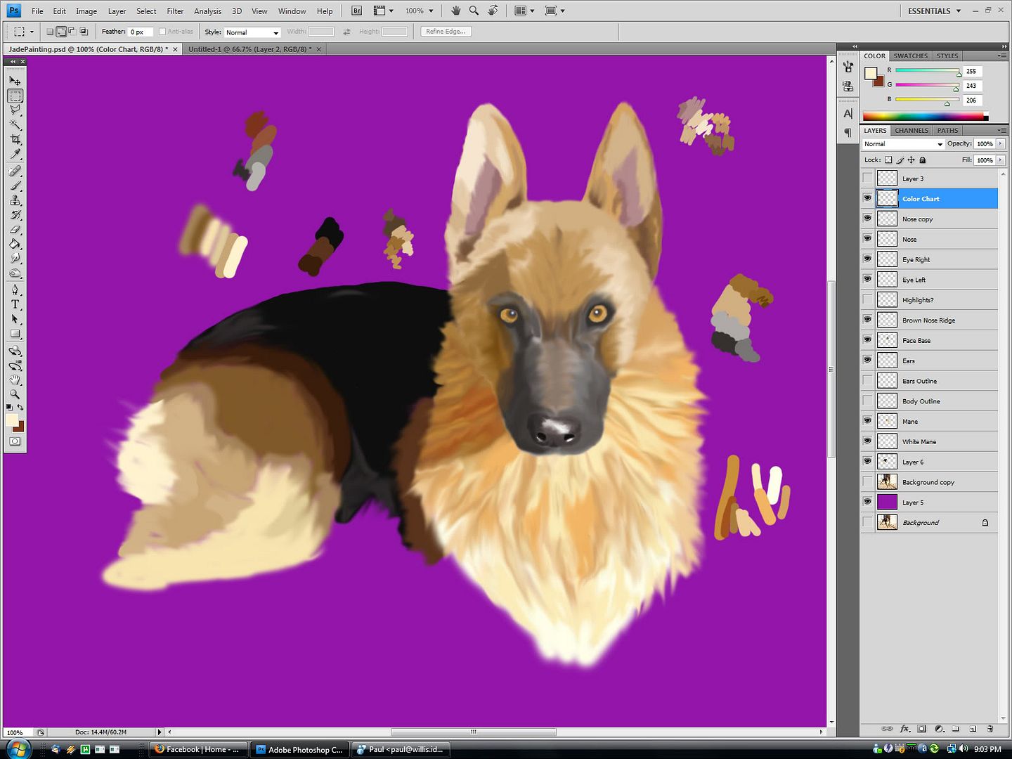Select the Path Selection tool
Viewport: 1012px width, 759px height.
(x=15, y=319)
